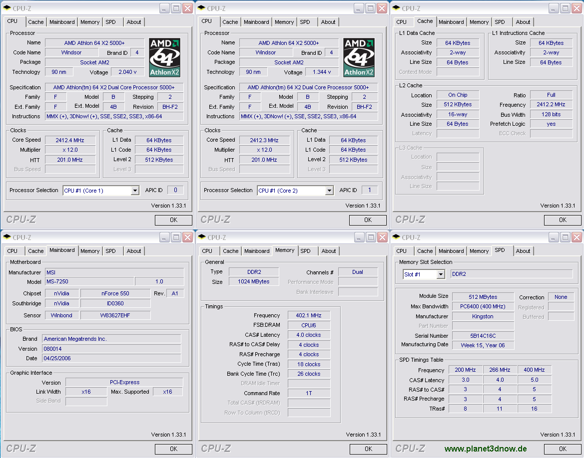Click the APIC ID field showing 0

175,190
